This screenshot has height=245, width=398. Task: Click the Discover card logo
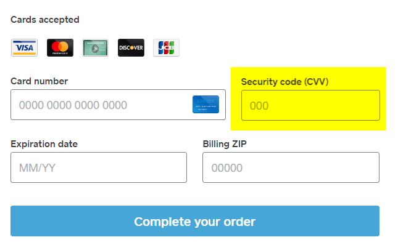[x=131, y=47]
